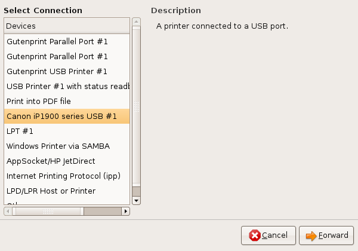The height and width of the screenshot is (251, 358).
Task: Select Canon iP1900 series USB #1
Action: coord(61,116)
